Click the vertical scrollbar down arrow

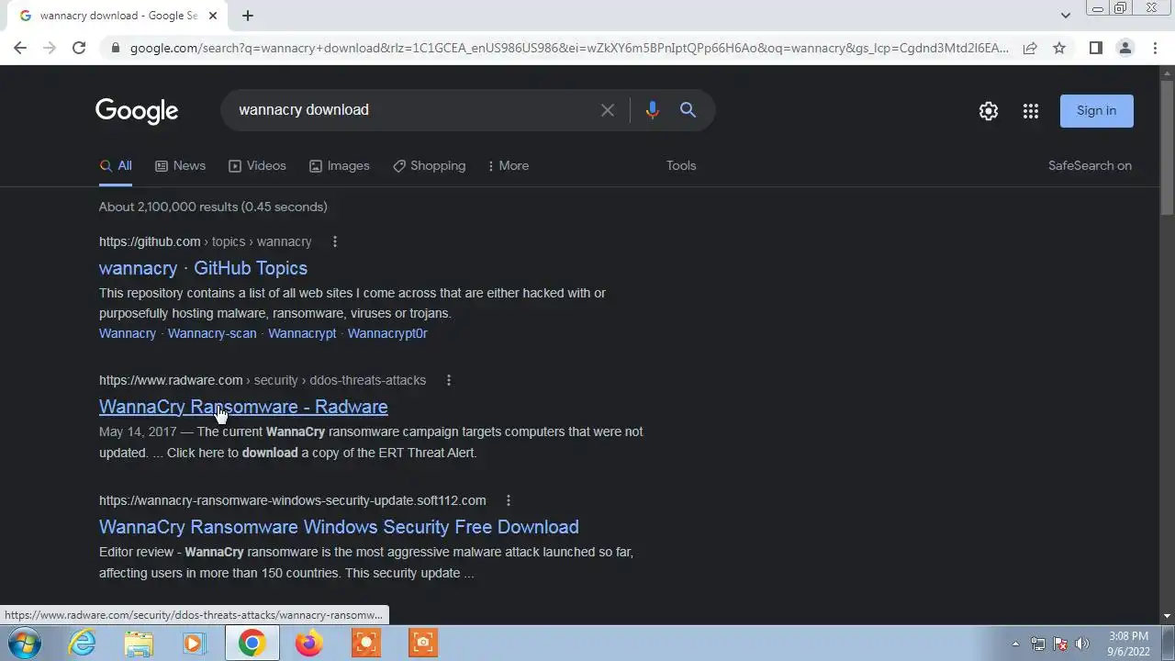tap(1168, 616)
